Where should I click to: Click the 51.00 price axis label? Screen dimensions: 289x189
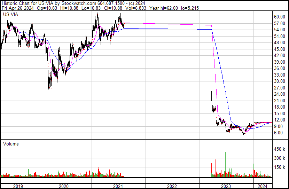(280, 36)
